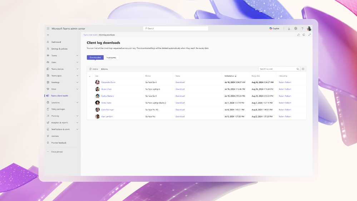357x201 pixels.
Task: Click the Teams devices icon
Action: point(48,69)
